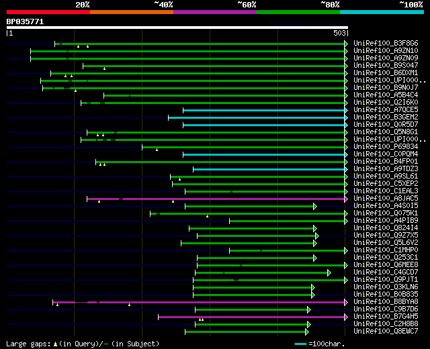Image resolution: width=430 pixels, height=349 pixels.
Task: Click the purple ~60% identity color segment
Action: tap(215, 12)
